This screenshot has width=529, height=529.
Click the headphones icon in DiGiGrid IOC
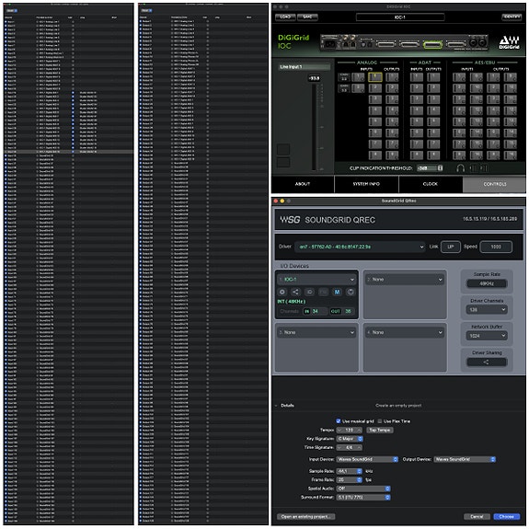tap(461, 168)
